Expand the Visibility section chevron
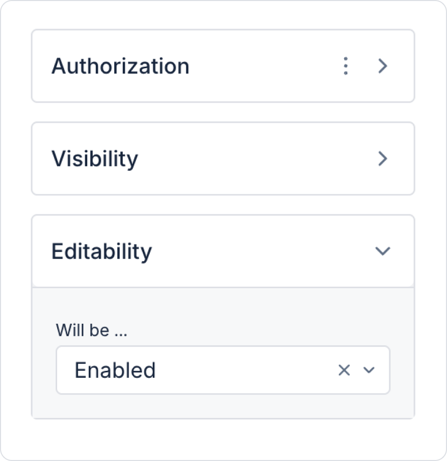Viewport: 447px width, 461px height. 383,159
